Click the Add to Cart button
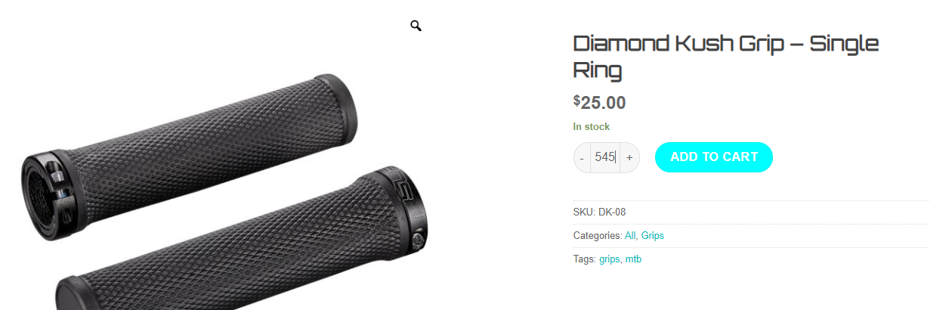Screen dimensions: 949x310 click(x=714, y=157)
